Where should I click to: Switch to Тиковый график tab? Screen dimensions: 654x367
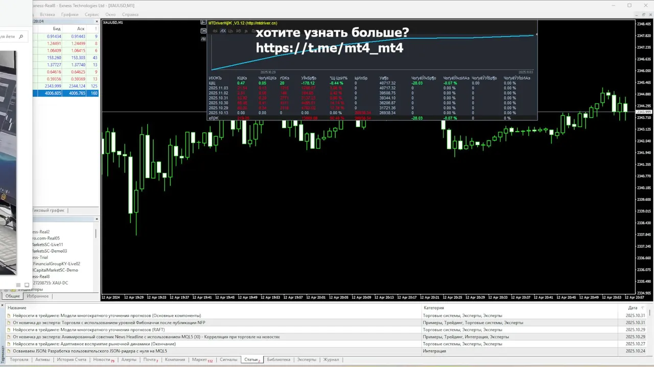[x=49, y=211]
